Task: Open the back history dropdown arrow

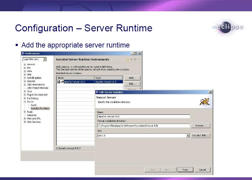Action: [x=131, y=59]
